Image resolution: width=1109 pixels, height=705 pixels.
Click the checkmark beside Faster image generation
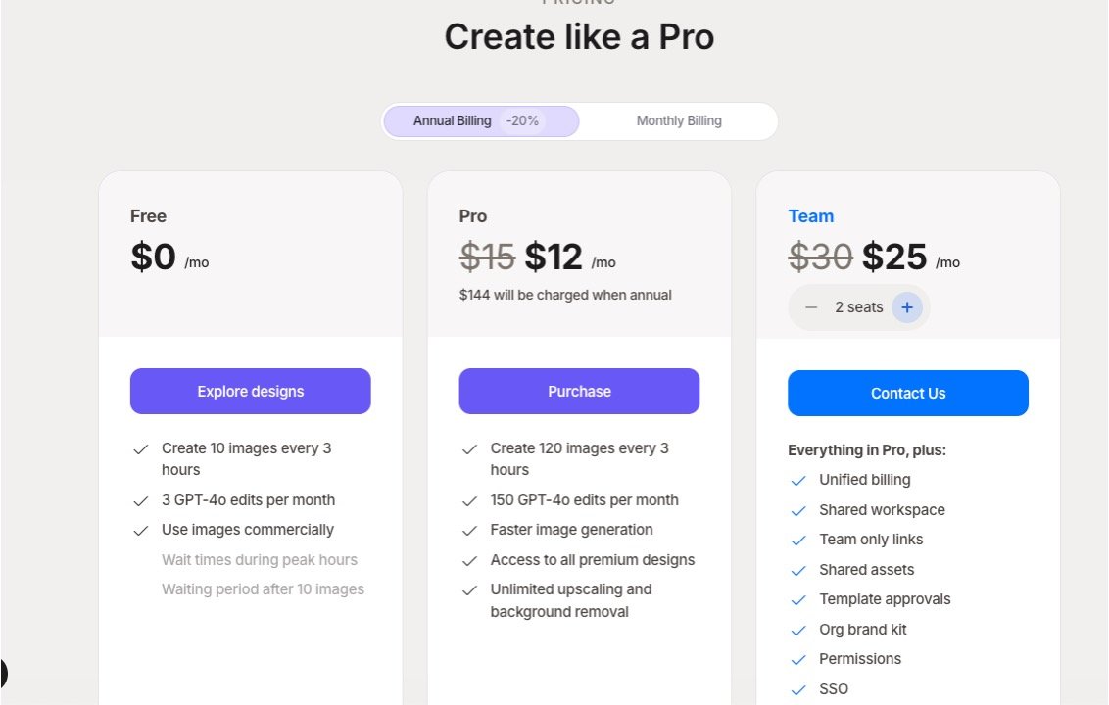point(469,531)
